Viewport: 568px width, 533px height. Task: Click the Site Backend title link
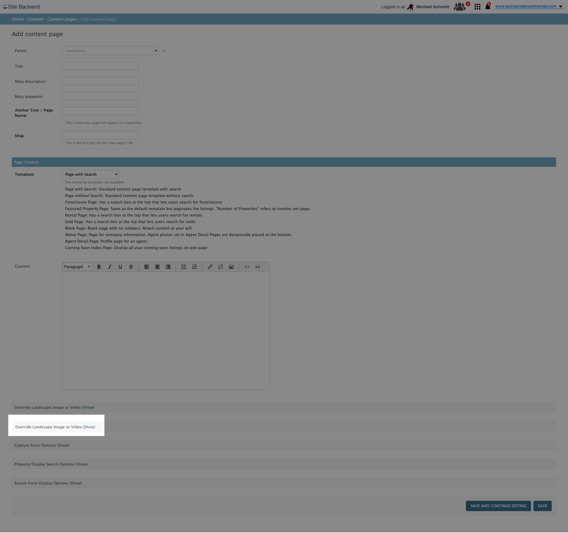24,7
